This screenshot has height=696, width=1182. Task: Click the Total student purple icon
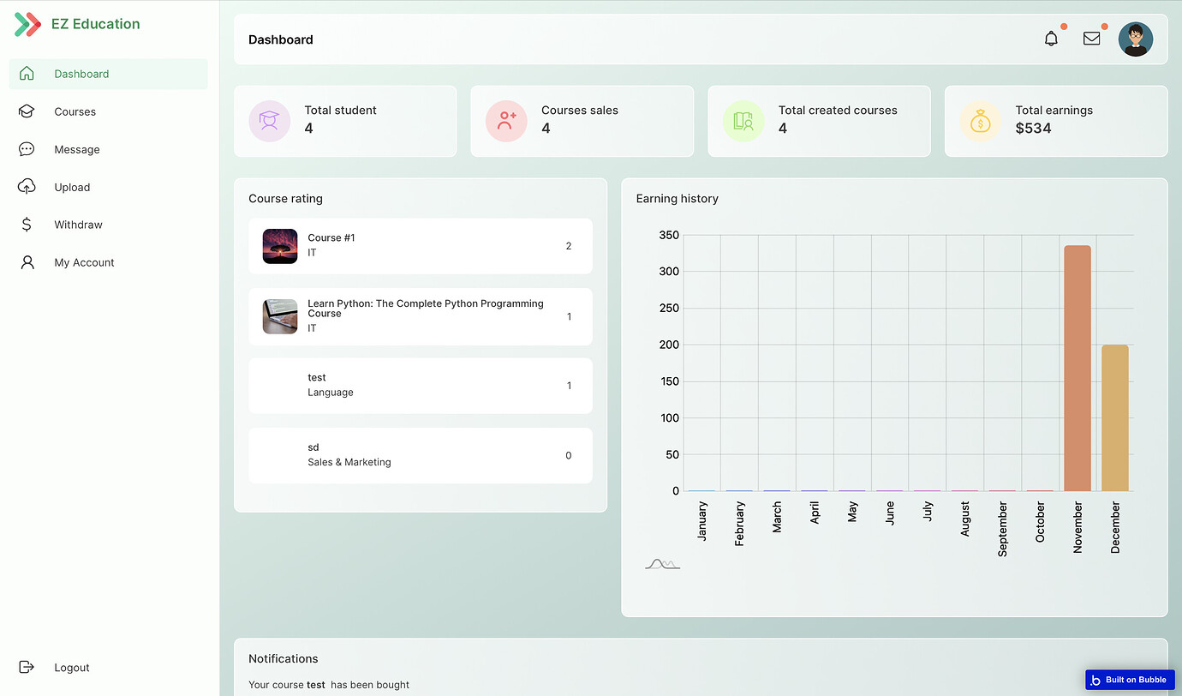(269, 121)
